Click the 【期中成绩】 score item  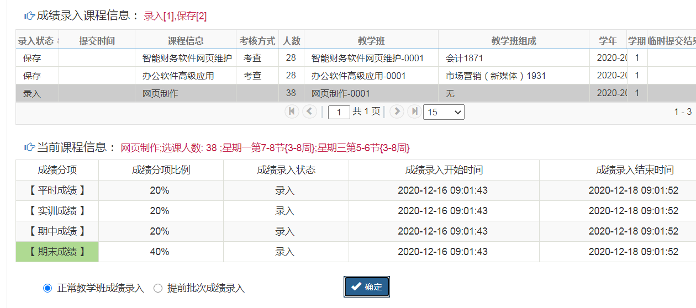57,231
